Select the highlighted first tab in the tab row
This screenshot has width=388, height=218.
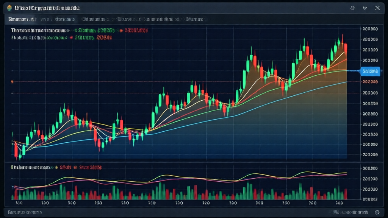20,19
